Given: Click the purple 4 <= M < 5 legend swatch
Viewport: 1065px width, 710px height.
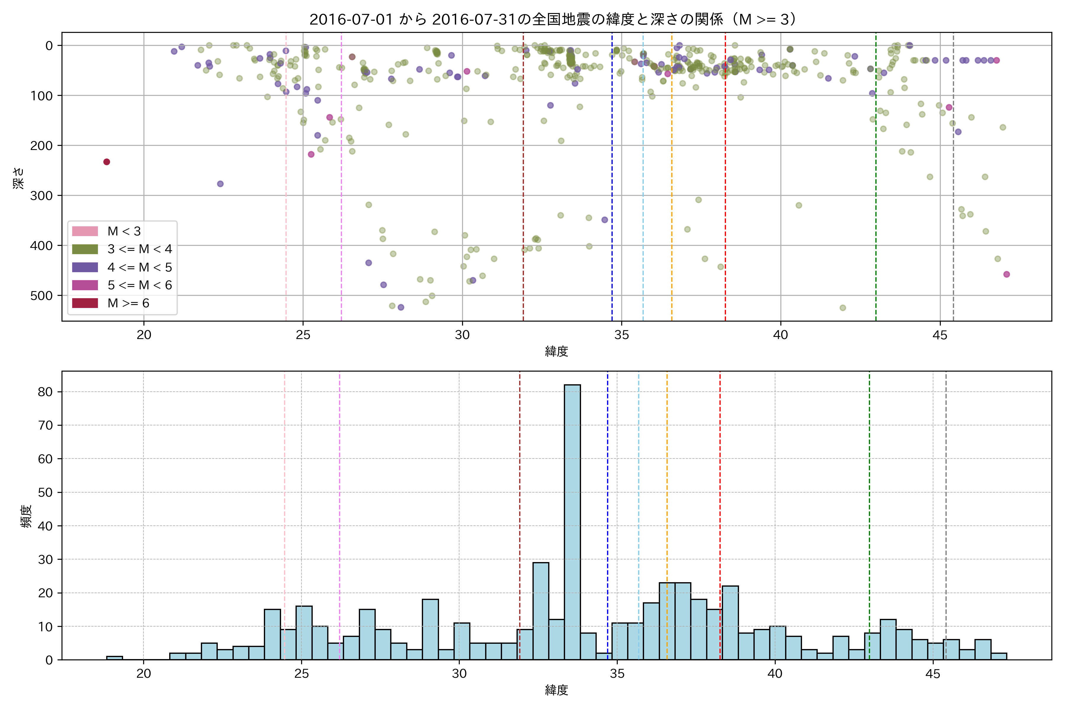Looking at the screenshot, I should (85, 267).
